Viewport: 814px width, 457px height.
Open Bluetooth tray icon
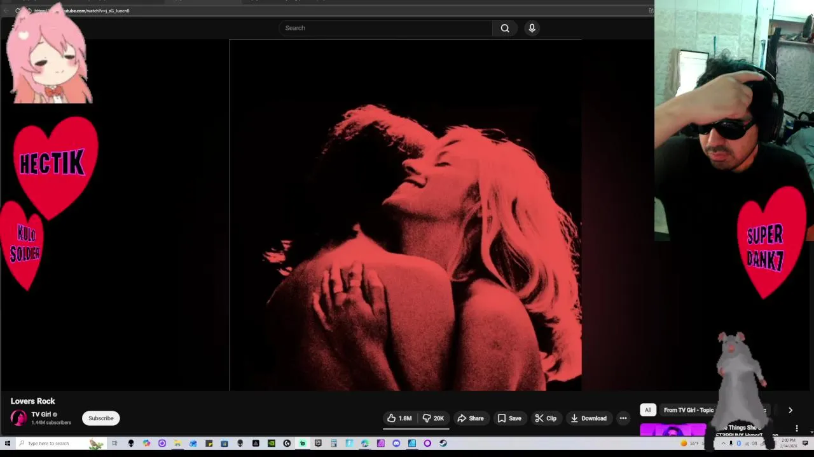[x=739, y=444]
